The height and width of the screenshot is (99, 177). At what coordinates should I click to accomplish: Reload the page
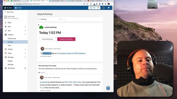(x=11, y=4)
